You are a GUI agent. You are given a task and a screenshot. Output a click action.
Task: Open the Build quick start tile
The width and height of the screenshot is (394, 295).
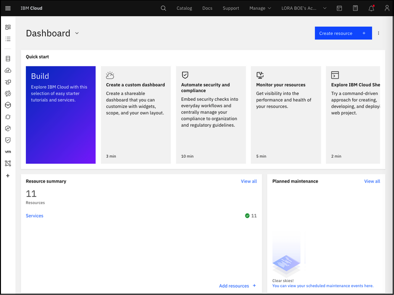pos(61,115)
